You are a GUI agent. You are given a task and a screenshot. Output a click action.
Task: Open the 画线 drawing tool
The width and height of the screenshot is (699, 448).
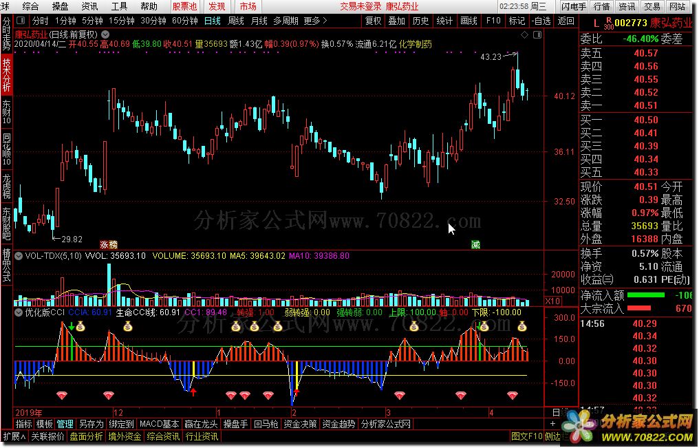coord(469,21)
